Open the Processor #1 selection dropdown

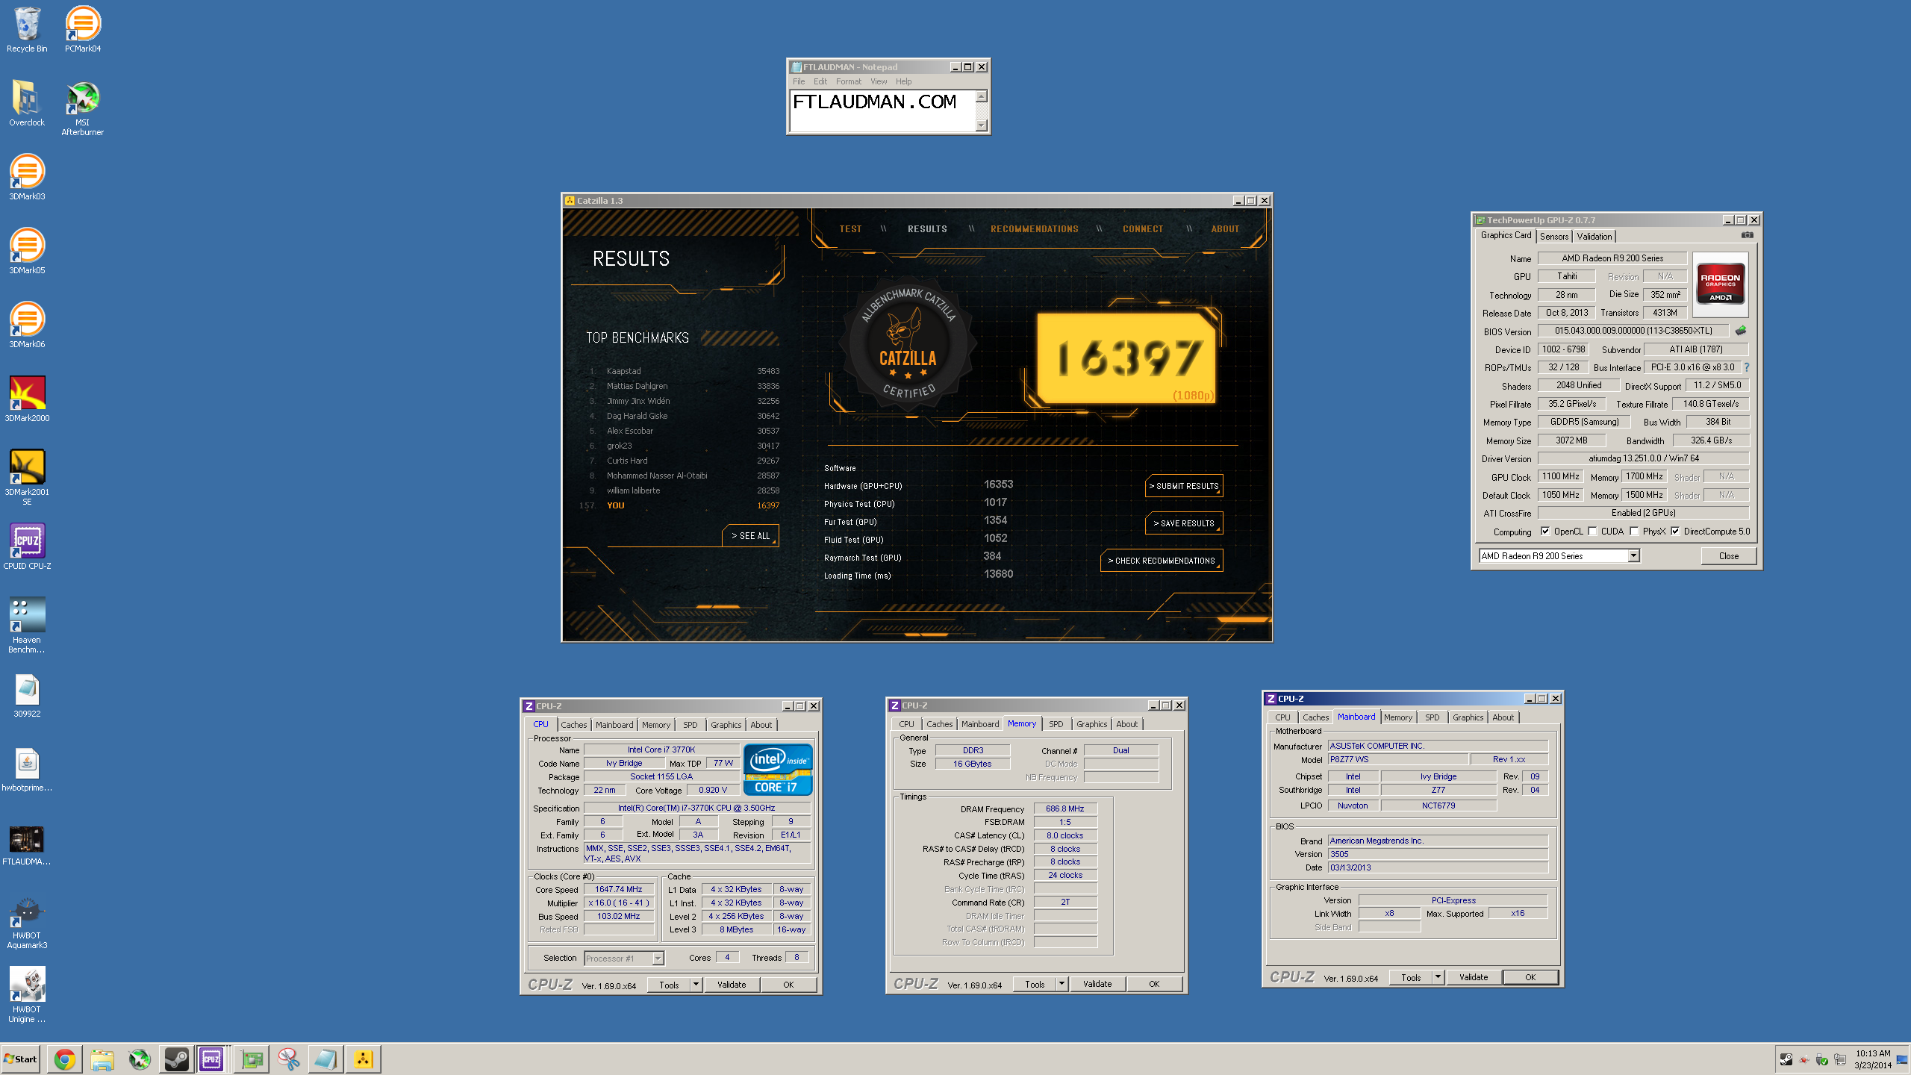click(x=658, y=959)
